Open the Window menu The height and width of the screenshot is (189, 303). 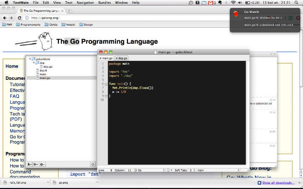(x=121, y=3)
